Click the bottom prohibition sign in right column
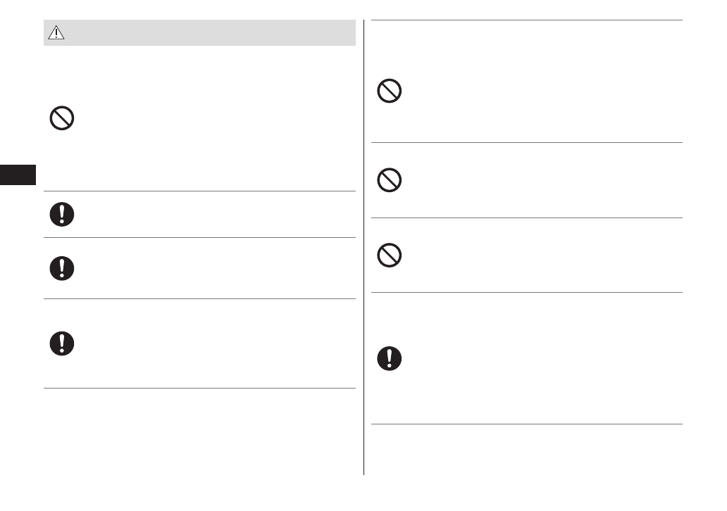Viewport: 727px width, 511px height. 390,255
